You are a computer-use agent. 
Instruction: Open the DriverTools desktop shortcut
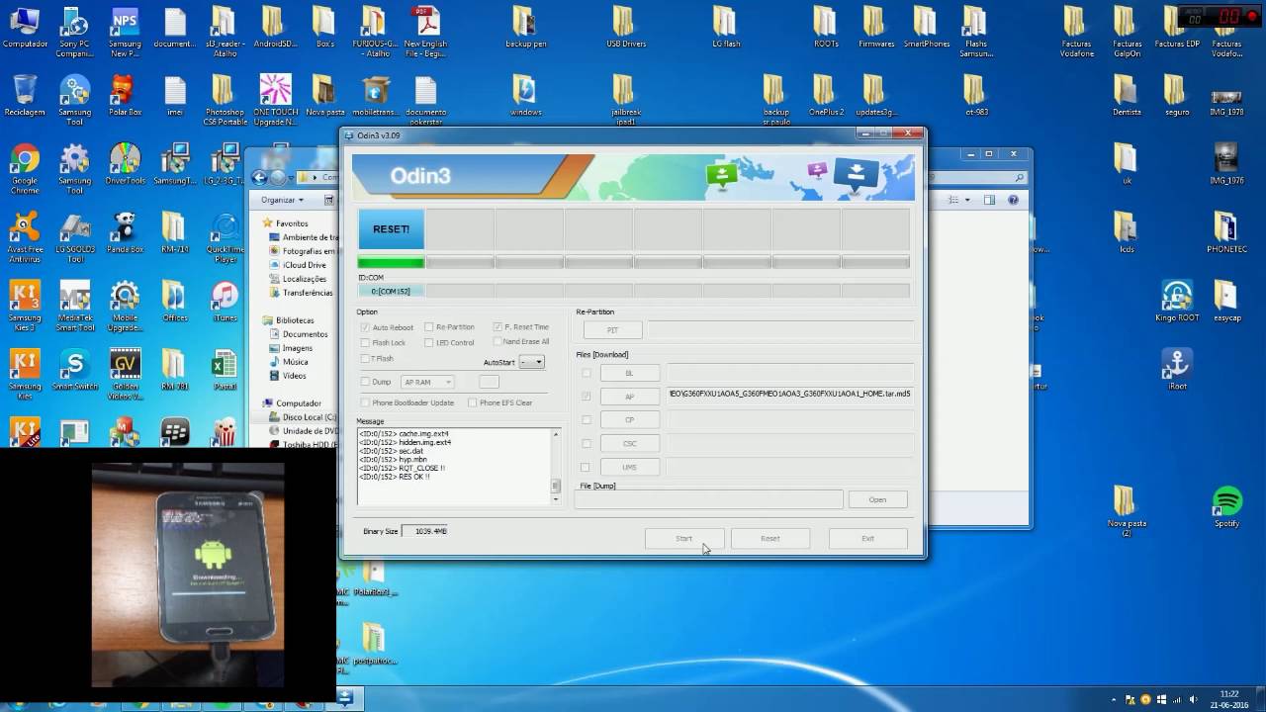pyautogui.click(x=125, y=166)
